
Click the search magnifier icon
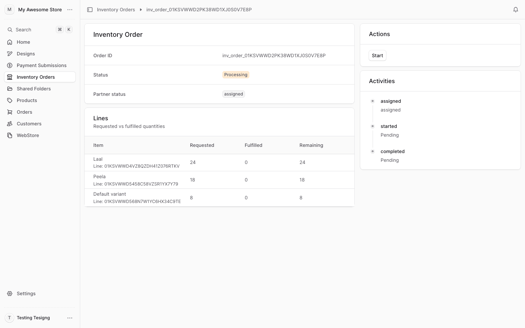tap(10, 30)
